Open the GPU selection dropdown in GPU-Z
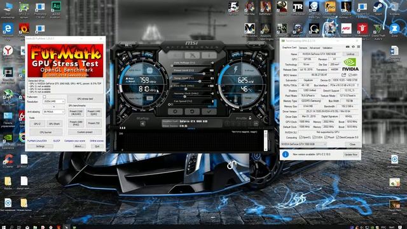Image resolution: width=407 pixels, height=229 pixels. click(304, 144)
